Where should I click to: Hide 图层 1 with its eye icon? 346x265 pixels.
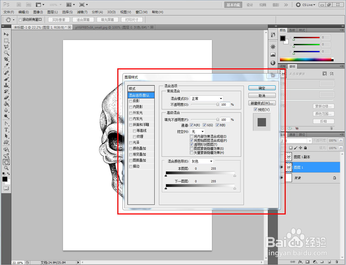coord(281,167)
